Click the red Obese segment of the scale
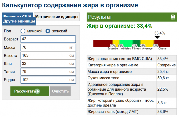The height and width of the screenshot is (117, 179). (x=164, y=43)
